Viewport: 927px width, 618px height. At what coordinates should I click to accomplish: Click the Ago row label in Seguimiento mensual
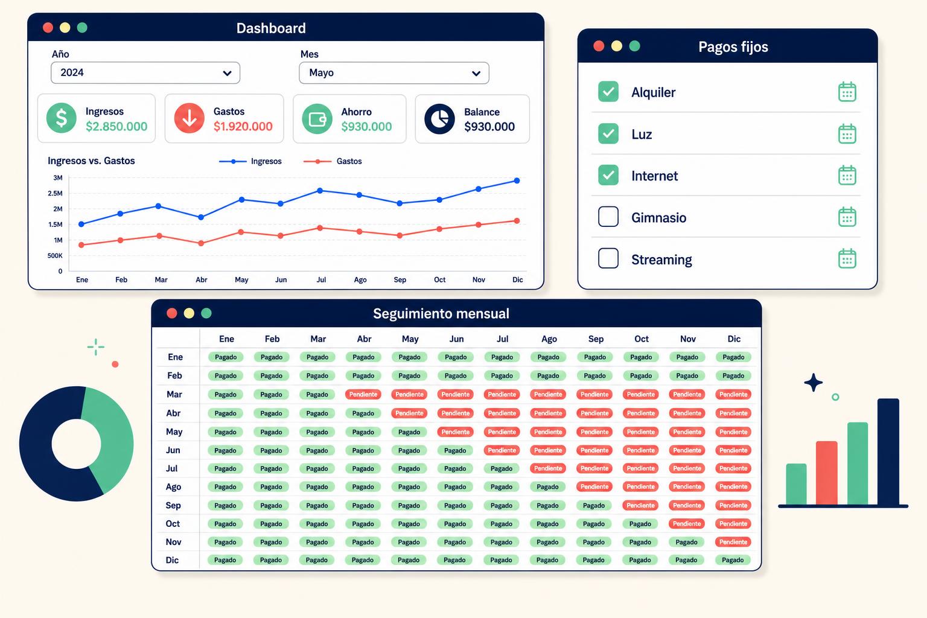(173, 486)
